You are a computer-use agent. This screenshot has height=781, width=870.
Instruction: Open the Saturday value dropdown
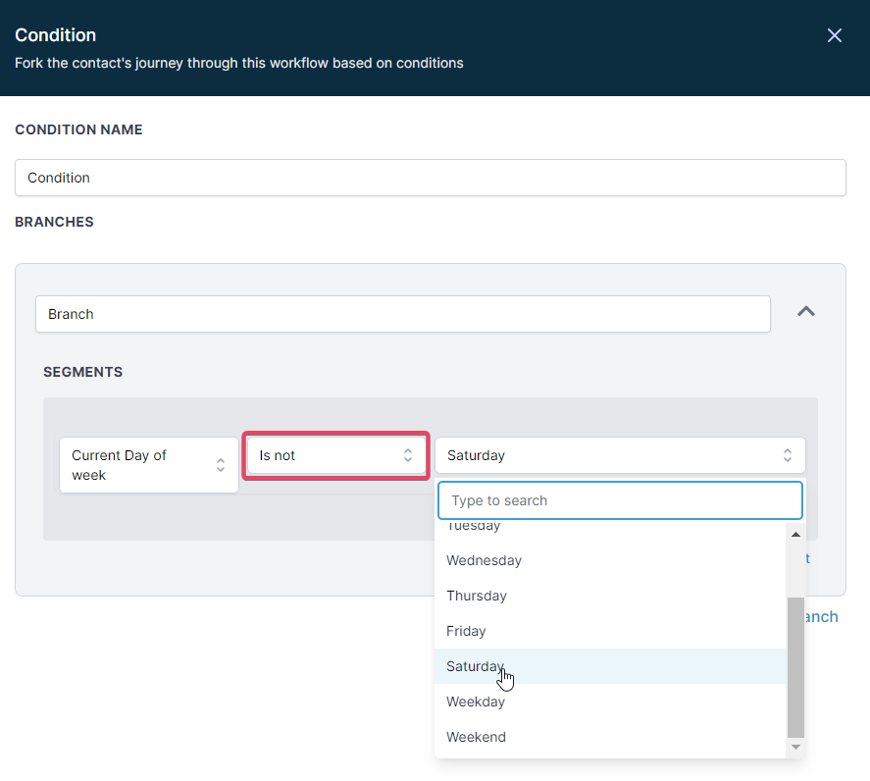point(619,455)
